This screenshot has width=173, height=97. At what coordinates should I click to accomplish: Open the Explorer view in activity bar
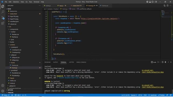(x=3, y=6)
